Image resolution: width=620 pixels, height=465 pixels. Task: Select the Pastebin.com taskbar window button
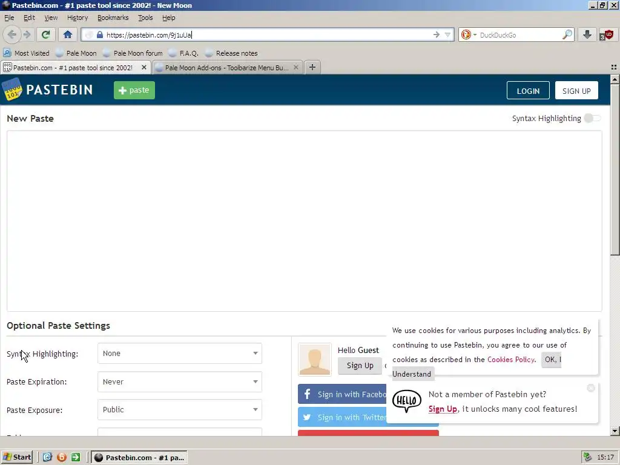click(x=140, y=458)
